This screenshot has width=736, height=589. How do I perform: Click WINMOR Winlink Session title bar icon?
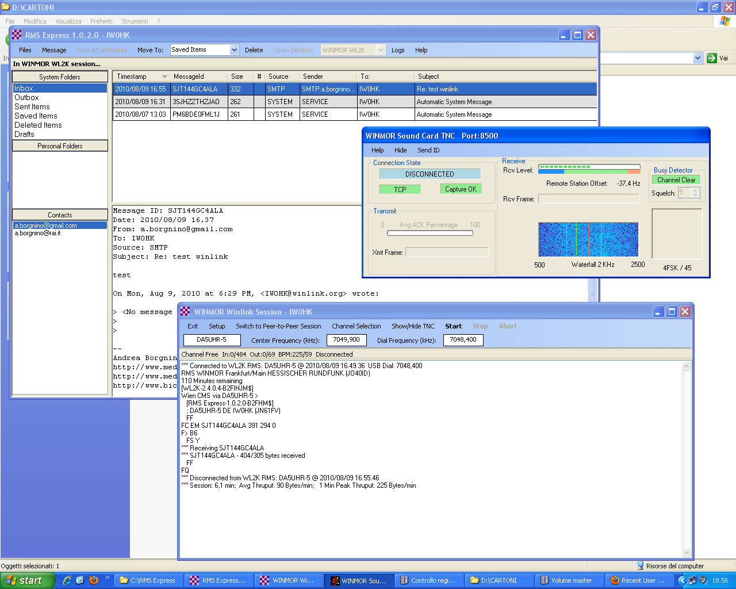185,312
